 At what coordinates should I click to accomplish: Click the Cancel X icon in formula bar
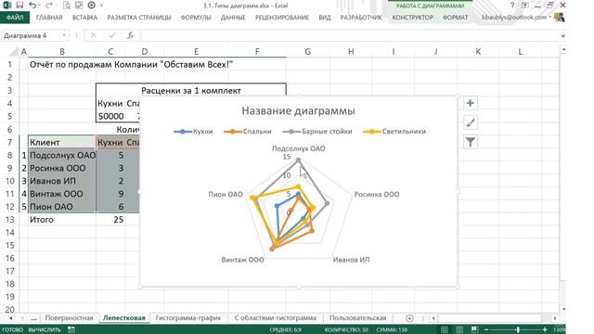coord(93,35)
